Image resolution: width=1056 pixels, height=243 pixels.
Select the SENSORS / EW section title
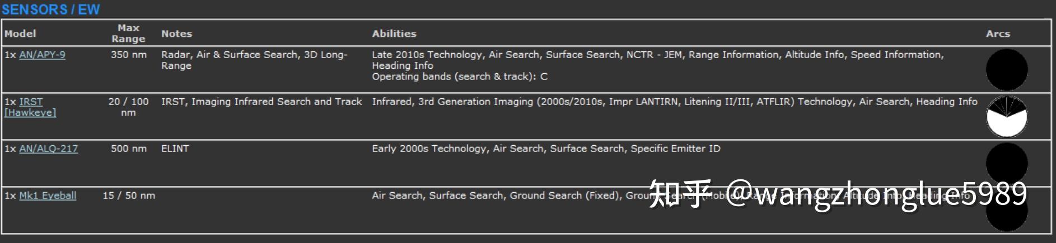click(x=51, y=9)
